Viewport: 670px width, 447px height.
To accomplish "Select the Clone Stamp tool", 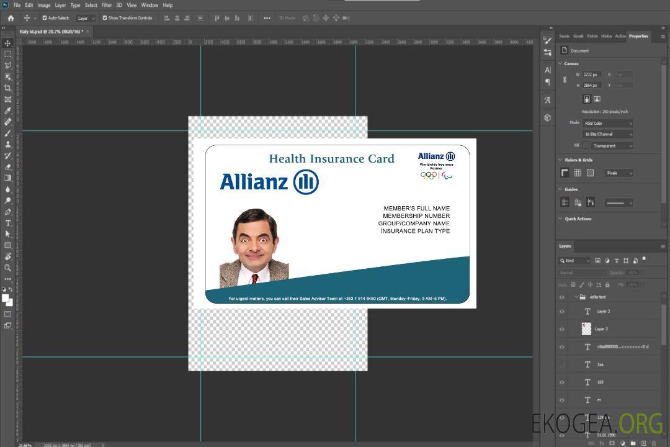I will [7, 144].
